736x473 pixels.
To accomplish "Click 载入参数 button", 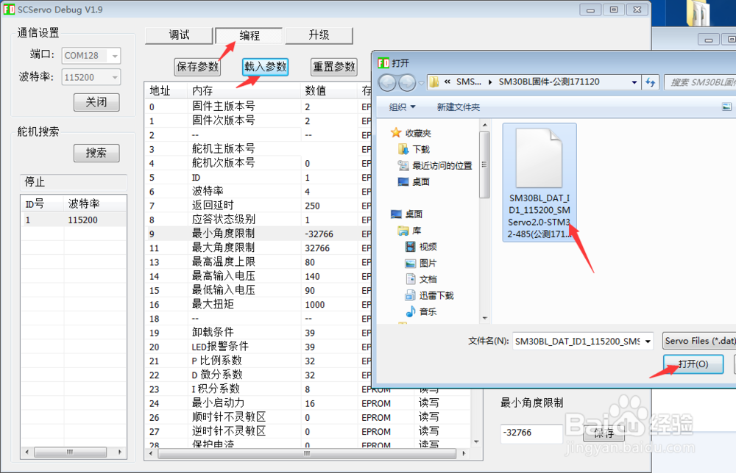I will [265, 67].
